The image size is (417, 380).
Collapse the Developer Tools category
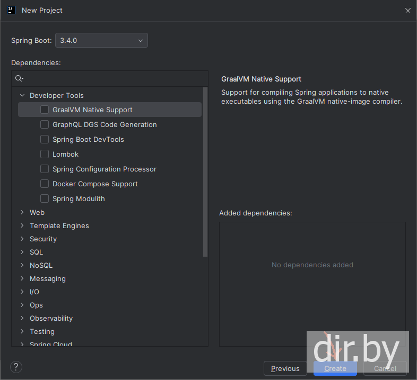22,95
